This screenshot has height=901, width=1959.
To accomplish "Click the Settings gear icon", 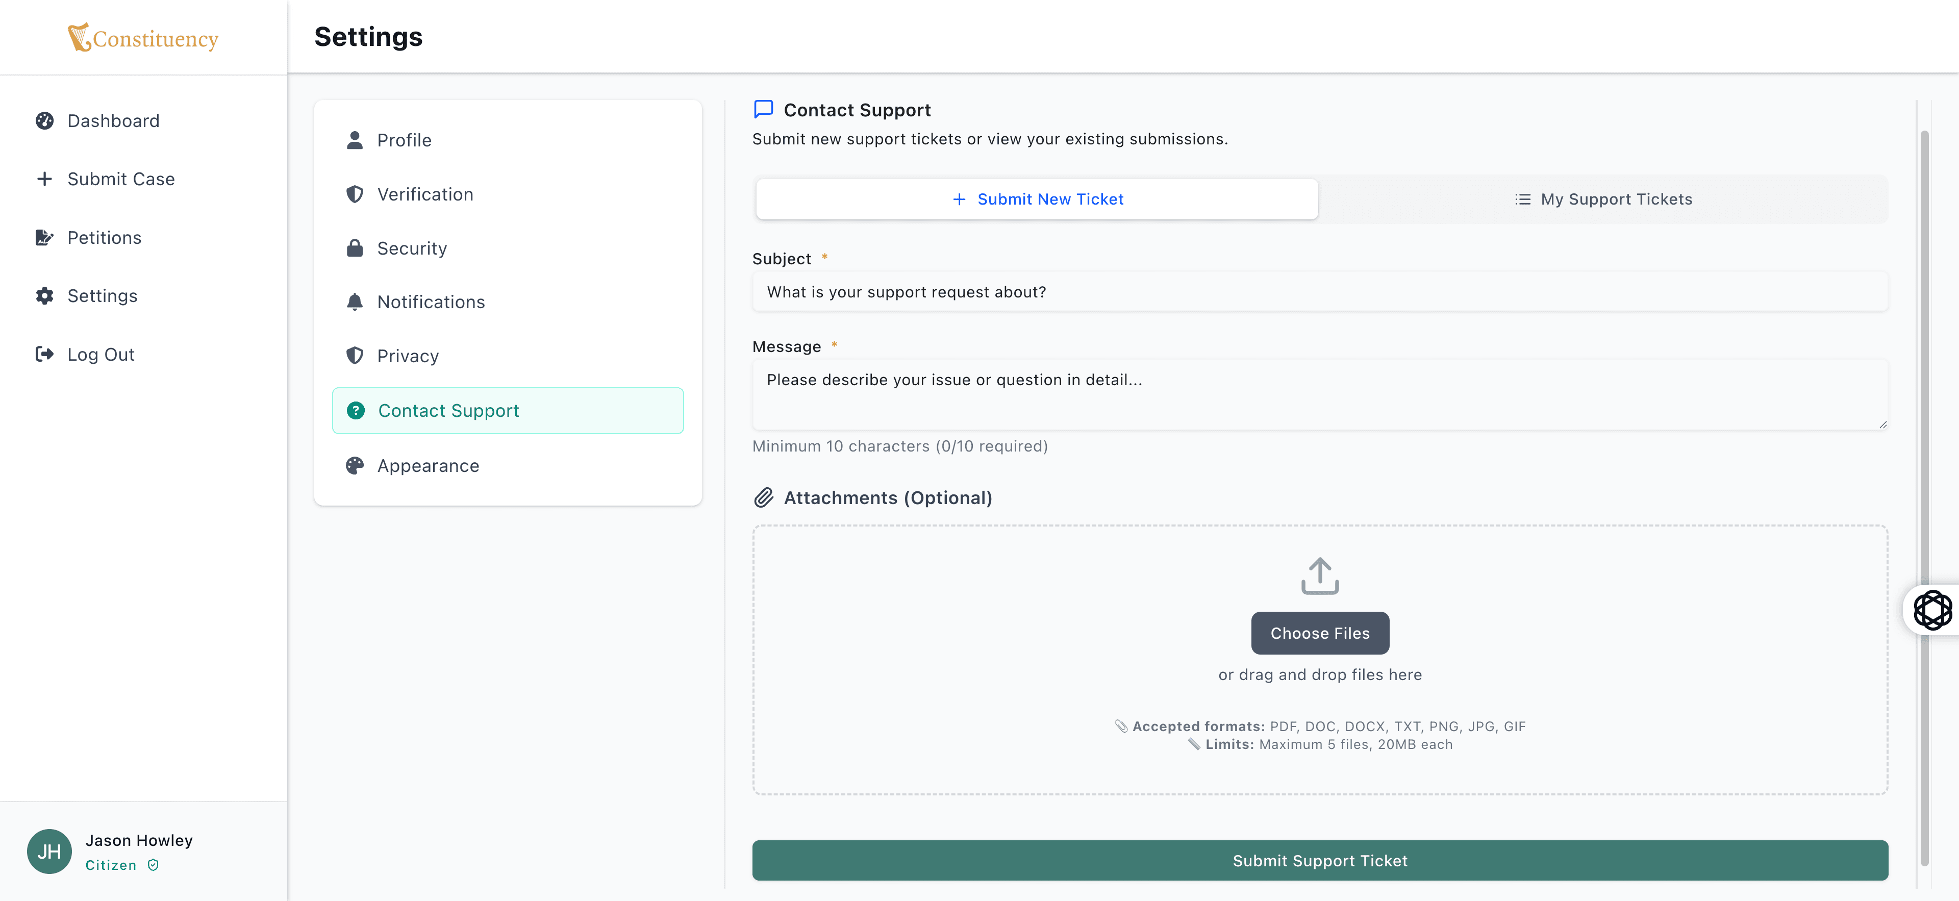I will [x=44, y=296].
